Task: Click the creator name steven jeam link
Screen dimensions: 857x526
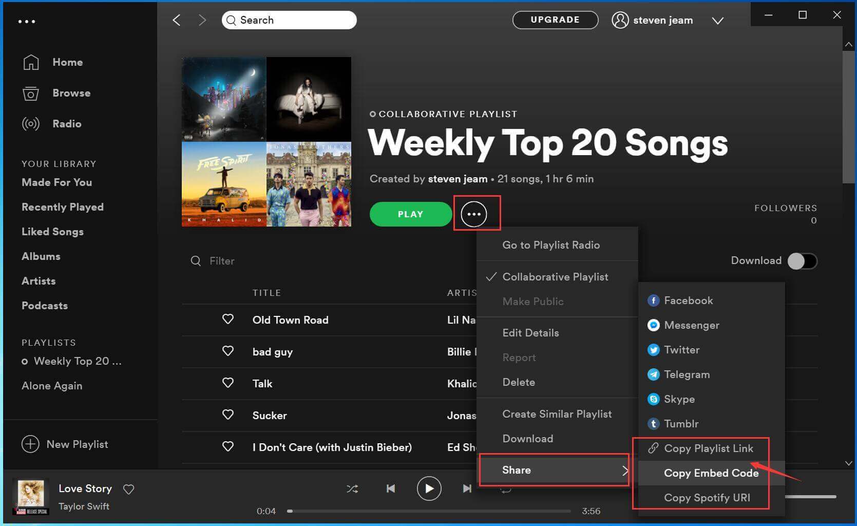Action: tap(458, 179)
